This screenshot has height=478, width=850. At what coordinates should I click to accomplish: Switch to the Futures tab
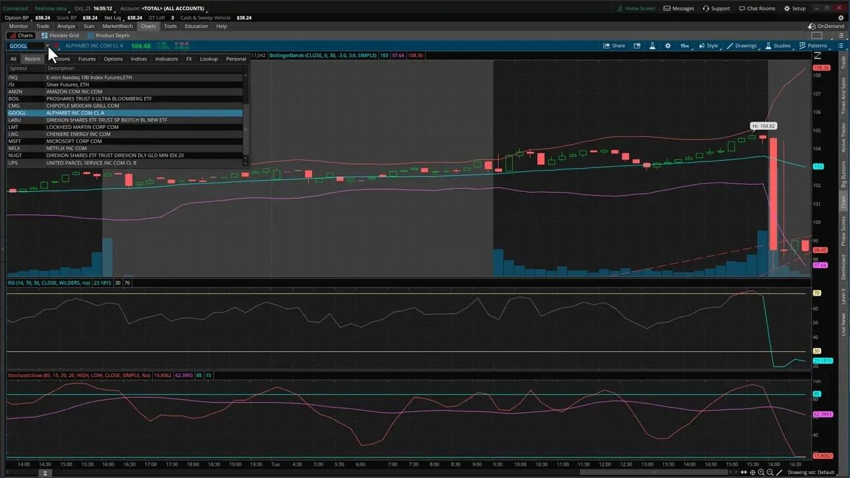(86, 58)
